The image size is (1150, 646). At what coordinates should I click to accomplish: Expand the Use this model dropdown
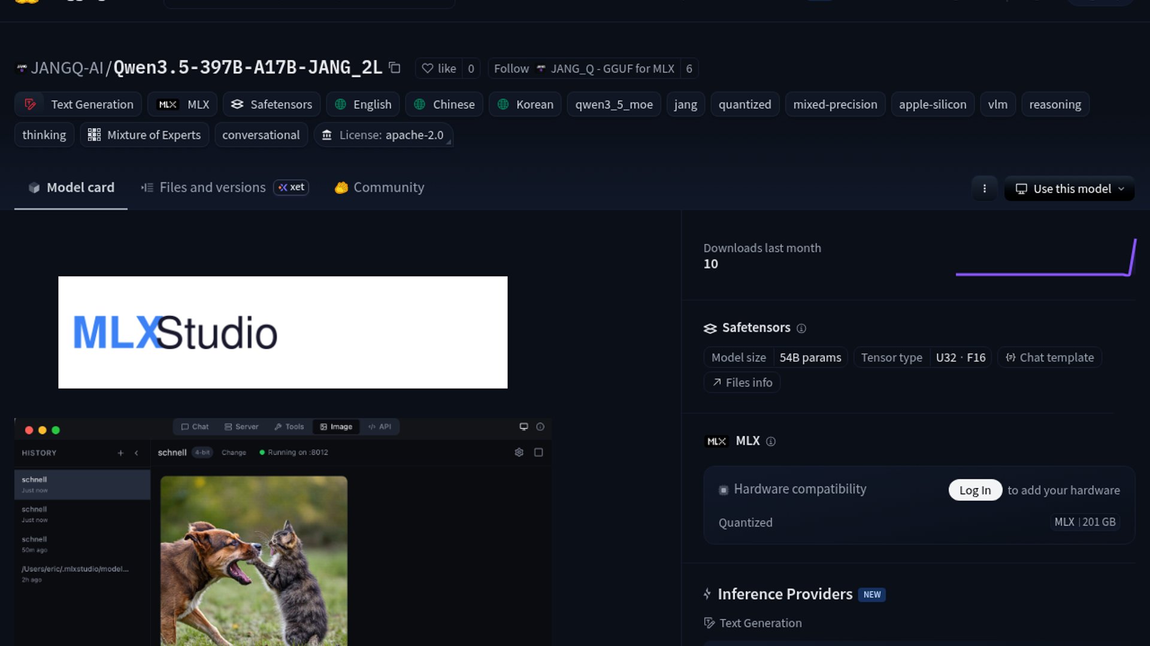(x=1069, y=188)
